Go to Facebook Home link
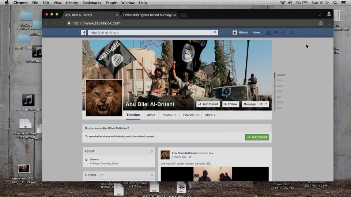 [x=256, y=32]
